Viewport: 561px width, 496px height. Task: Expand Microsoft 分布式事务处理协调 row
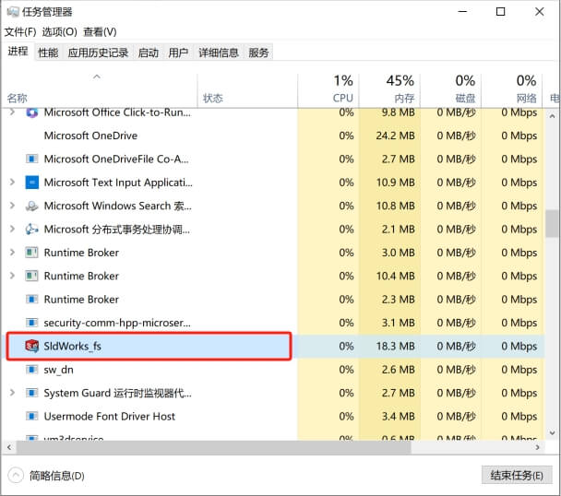click(12, 229)
